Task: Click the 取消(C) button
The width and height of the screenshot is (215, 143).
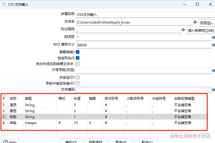Action: (x=146, y=141)
